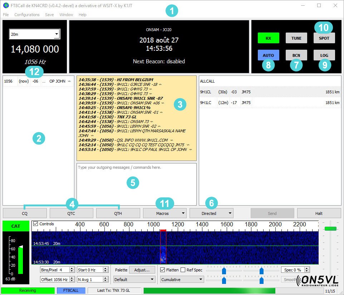344x295 pixels.
Task: Open the Save menu
Action: [x=49, y=15]
